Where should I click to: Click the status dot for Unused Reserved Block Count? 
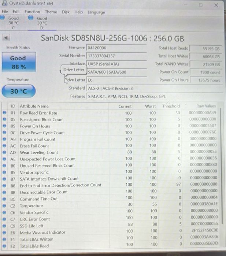4,166
